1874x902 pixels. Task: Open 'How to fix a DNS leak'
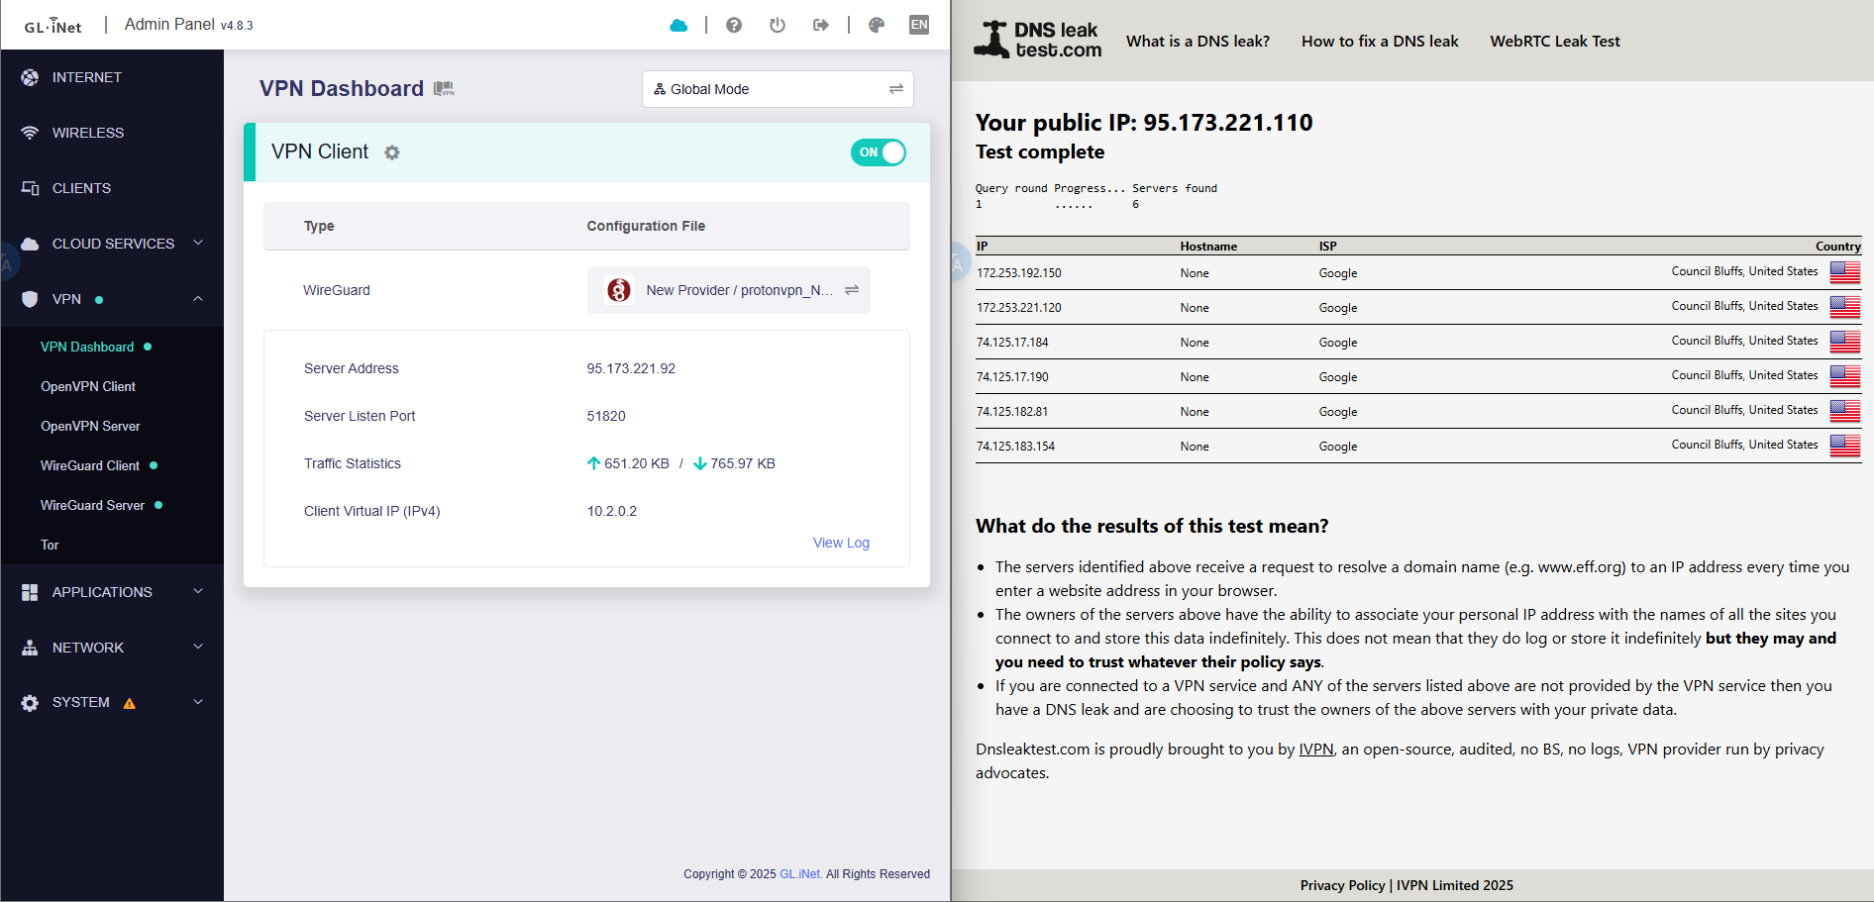click(1380, 42)
